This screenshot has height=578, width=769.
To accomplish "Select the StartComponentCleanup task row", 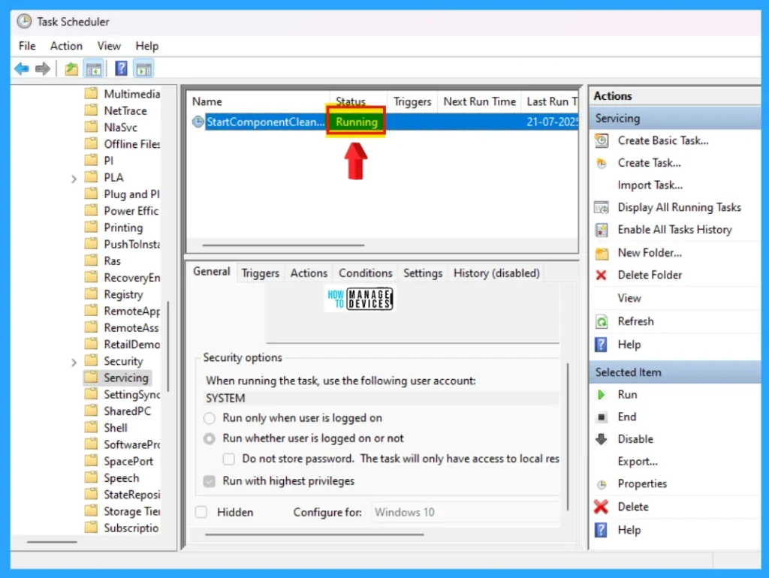I will pyautogui.click(x=385, y=122).
